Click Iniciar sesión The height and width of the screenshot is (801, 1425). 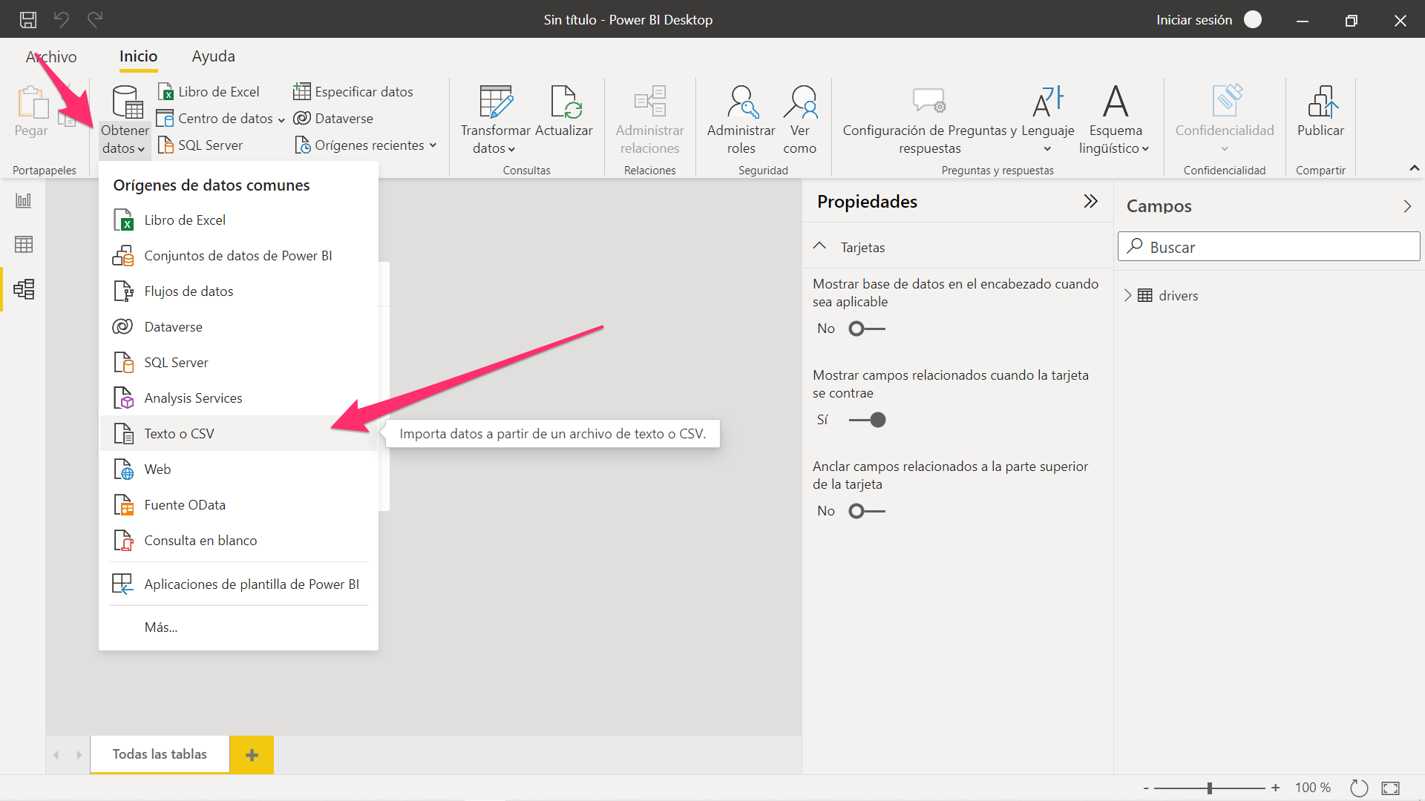(1194, 20)
